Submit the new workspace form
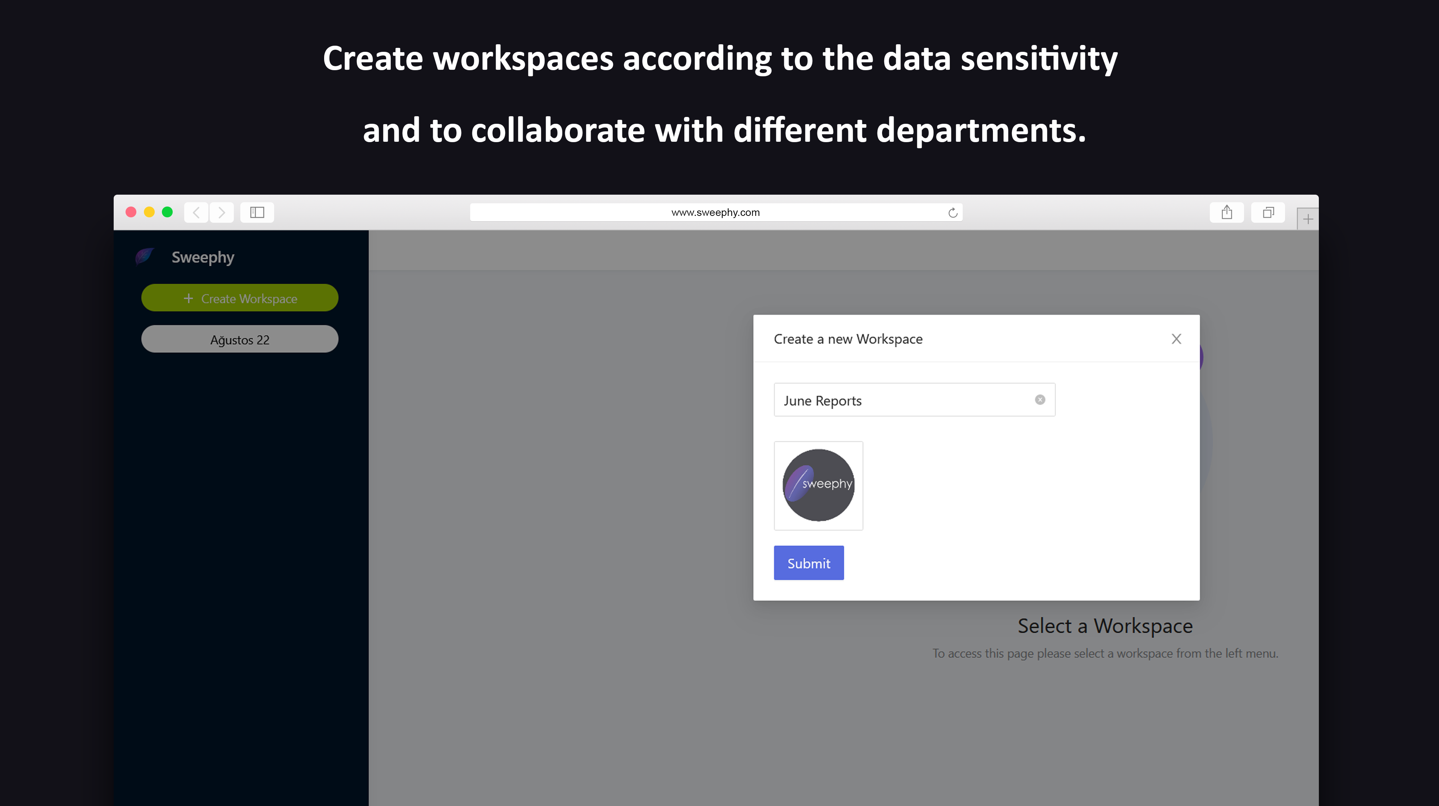 tap(808, 563)
